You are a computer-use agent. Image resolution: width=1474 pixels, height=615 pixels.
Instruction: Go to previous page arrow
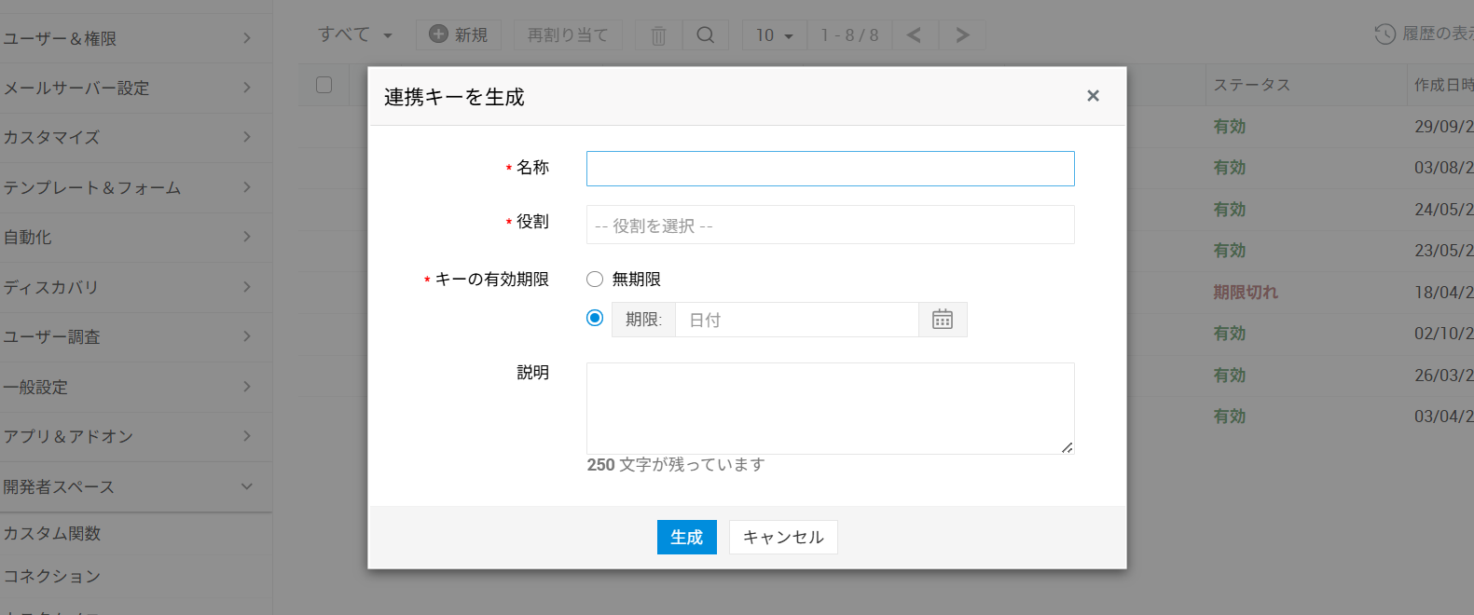915,35
